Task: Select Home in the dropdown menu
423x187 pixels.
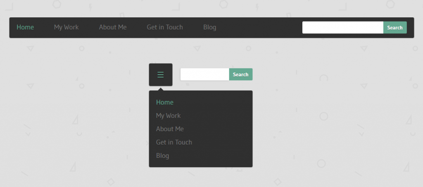Action: (164, 102)
